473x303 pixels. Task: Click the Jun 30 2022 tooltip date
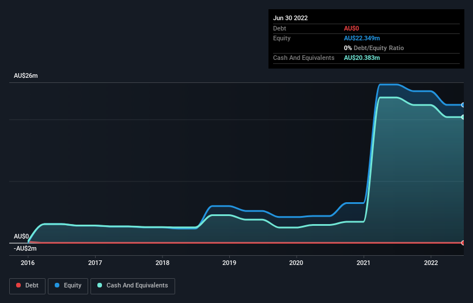coord(290,18)
